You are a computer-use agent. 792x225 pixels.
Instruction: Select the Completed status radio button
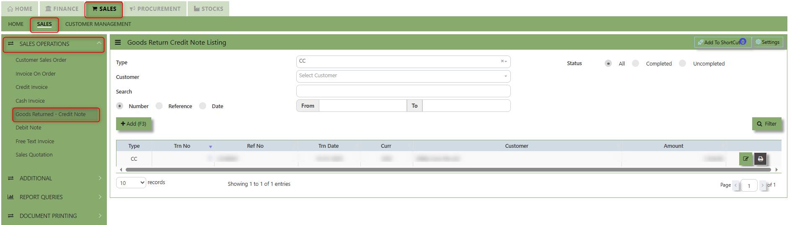click(x=636, y=63)
